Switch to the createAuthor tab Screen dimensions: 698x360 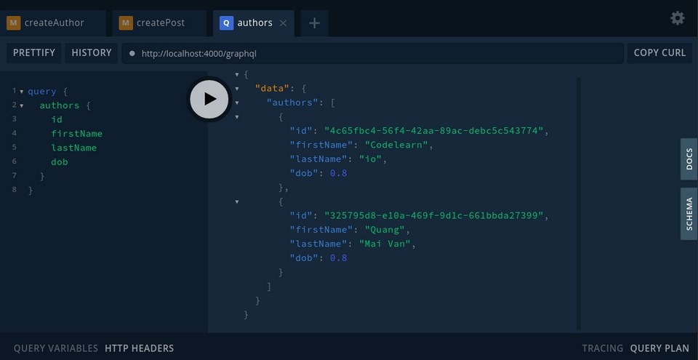[x=53, y=23]
